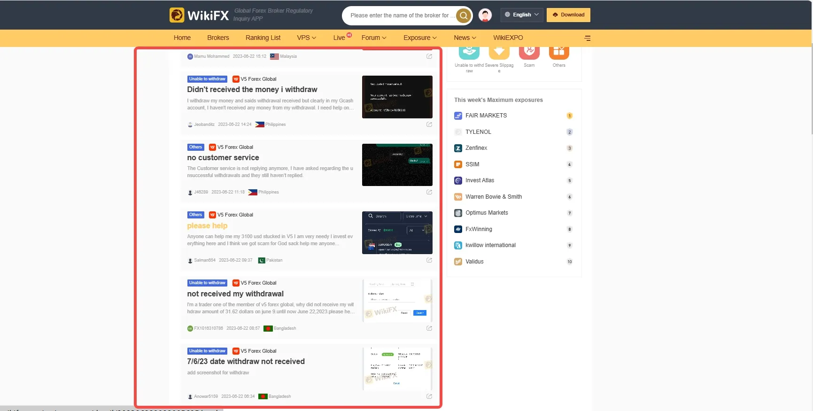Expand the Forum menu

point(374,38)
